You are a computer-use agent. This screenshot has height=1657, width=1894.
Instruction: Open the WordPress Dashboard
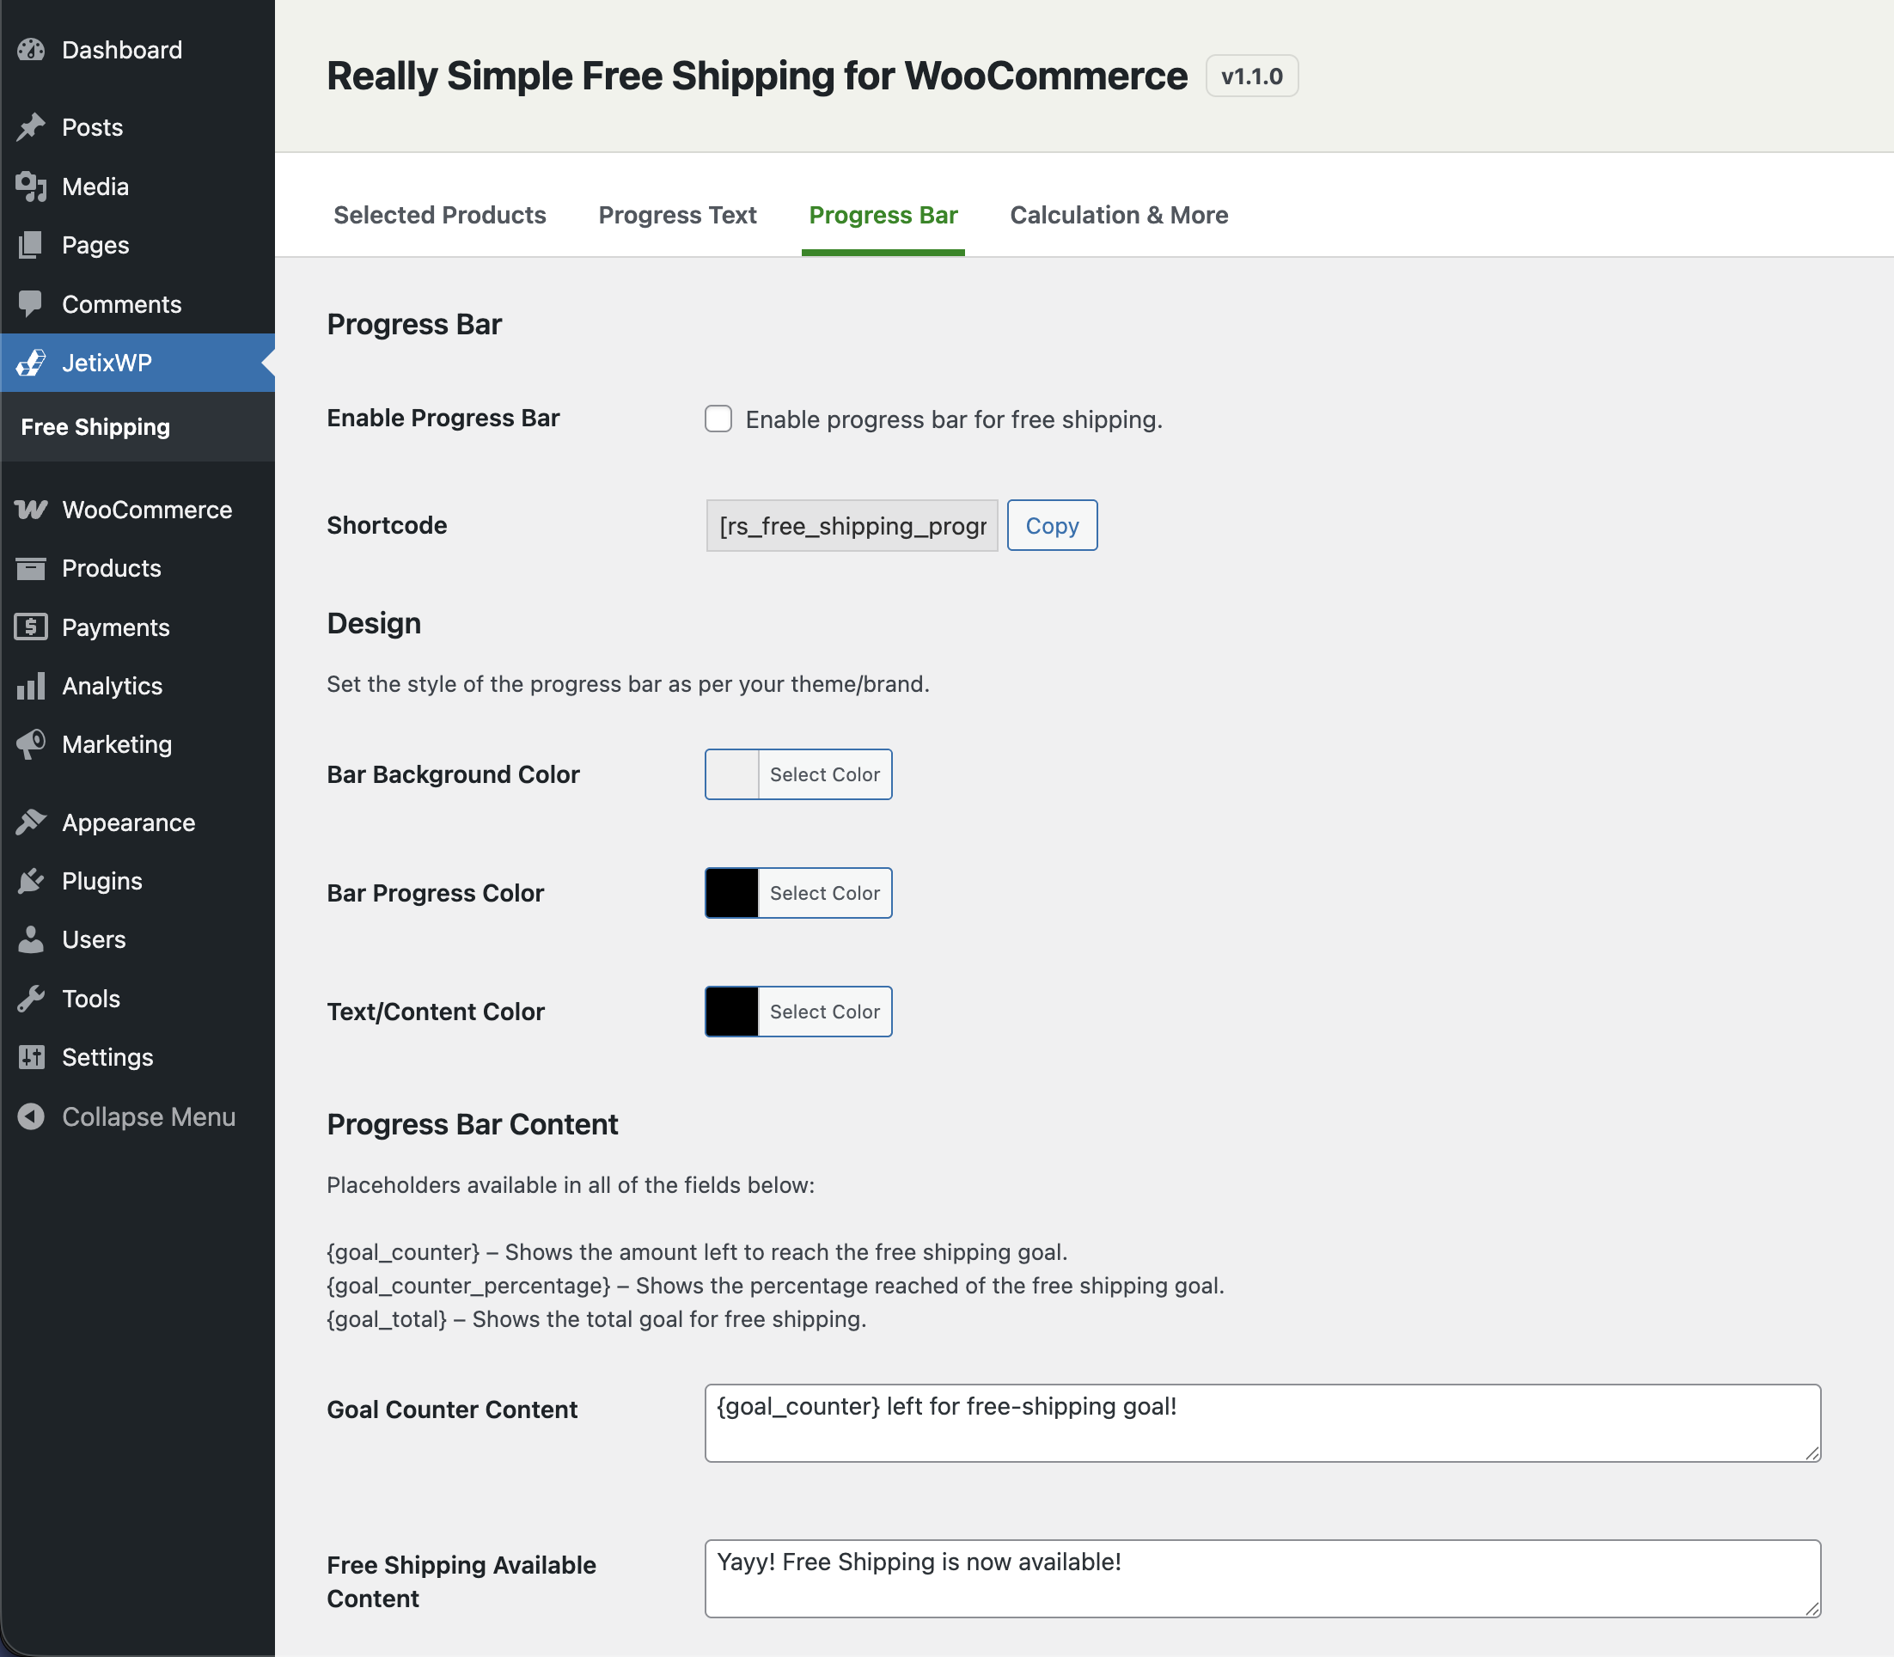[x=121, y=49]
